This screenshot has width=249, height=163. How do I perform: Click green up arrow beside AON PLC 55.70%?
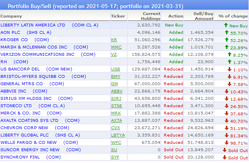click(x=227, y=33)
